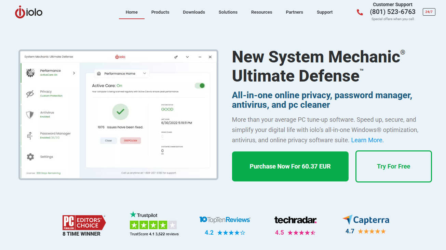
Task: Click the Try For Free button
Action: [x=393, y=166]
